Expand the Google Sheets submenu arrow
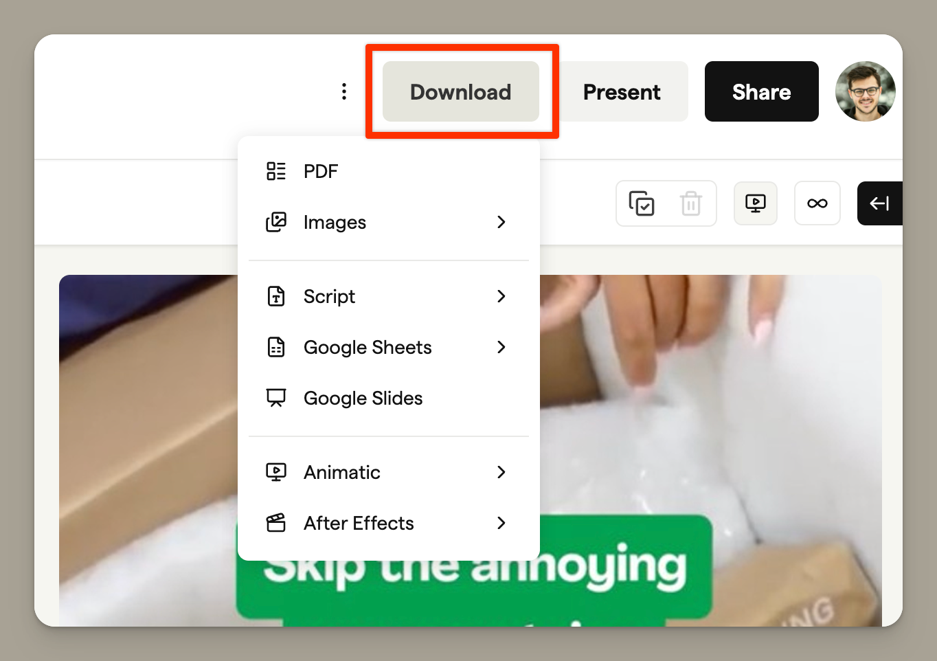The height and width of the screenshot is (661, 937). coord(501,347)
